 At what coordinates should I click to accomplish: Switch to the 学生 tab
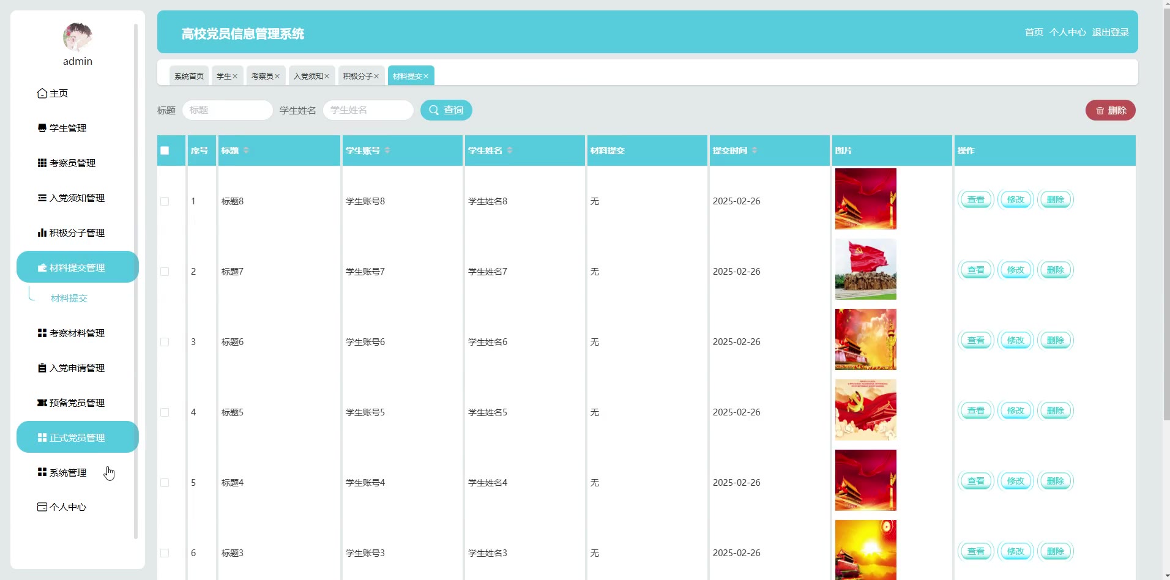pyautogui.click(x=224, y=76)
